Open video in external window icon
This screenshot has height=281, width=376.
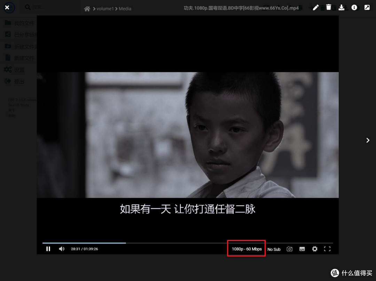(367, 8)
